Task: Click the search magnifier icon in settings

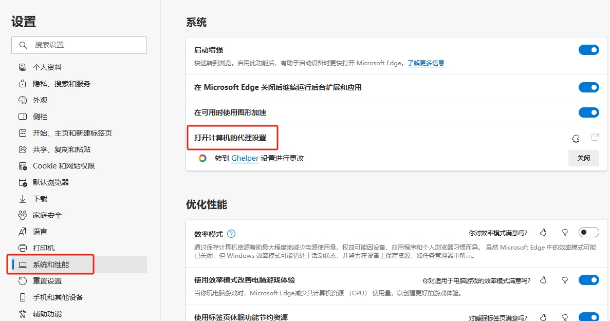Action: pos(23,45)
